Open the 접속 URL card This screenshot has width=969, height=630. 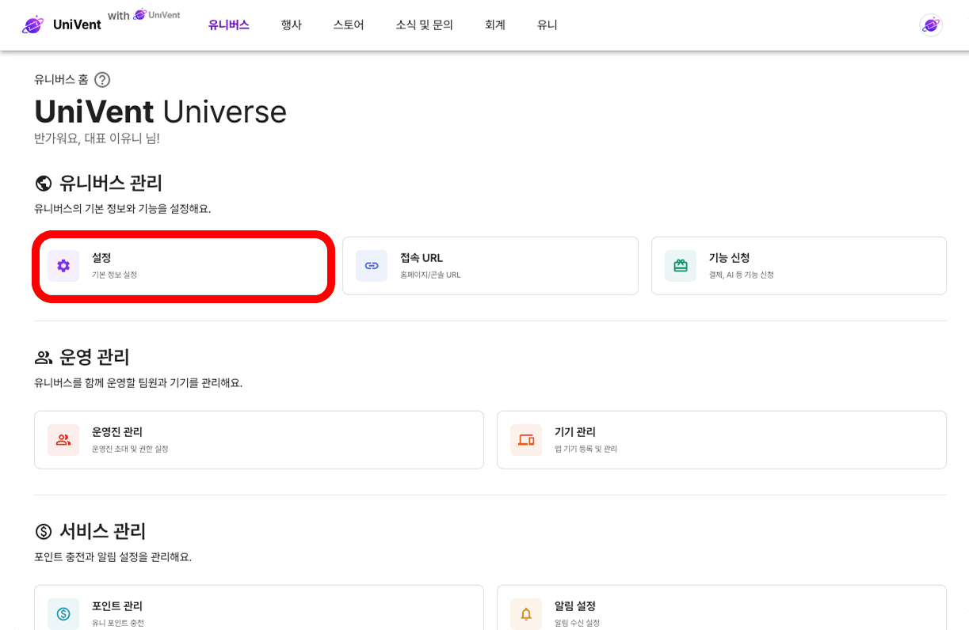coord(490,265)
